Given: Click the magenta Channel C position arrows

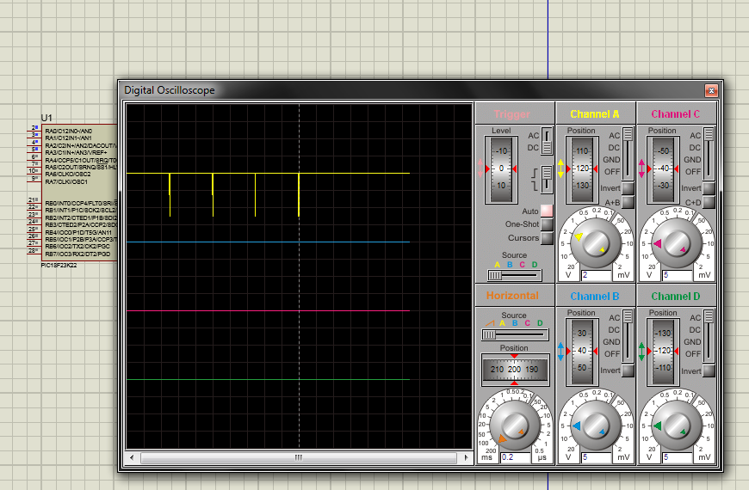Looking at the screenshot, I should pyautogui.click(x=641, y=168).
